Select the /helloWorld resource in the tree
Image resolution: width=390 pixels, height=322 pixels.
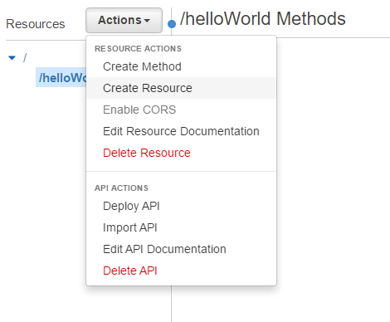pos(61,78)
